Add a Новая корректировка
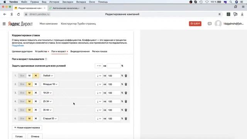Viewport: 247px width, 139px height. coord(27,127)
